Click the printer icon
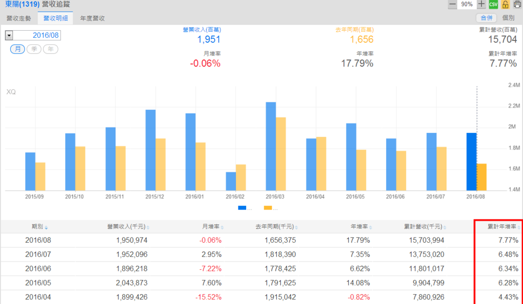 (517, 4)
